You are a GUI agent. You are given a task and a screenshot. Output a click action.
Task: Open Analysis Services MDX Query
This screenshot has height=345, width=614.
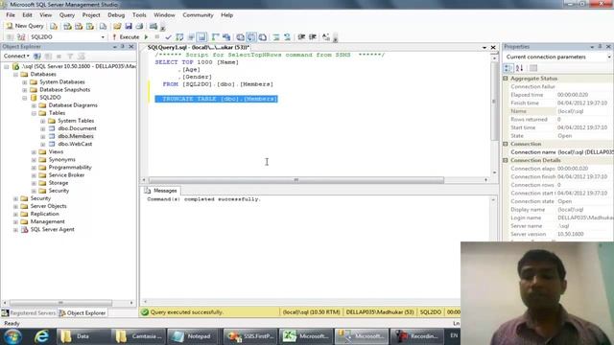tap(67, 26)
